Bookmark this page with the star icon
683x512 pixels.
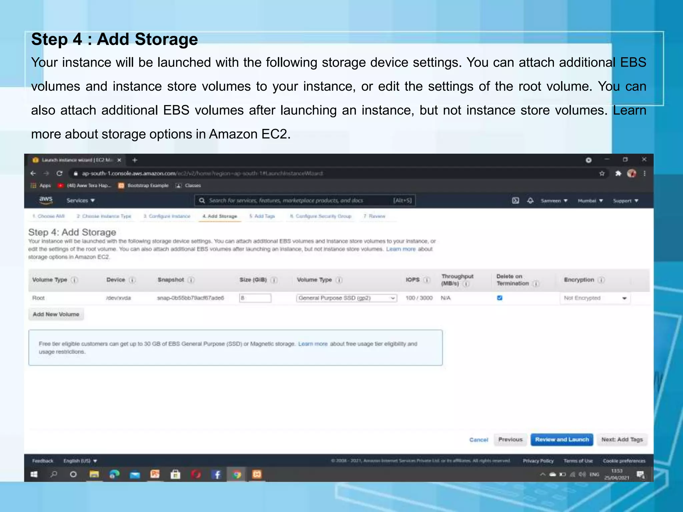[x=602, y=173]
